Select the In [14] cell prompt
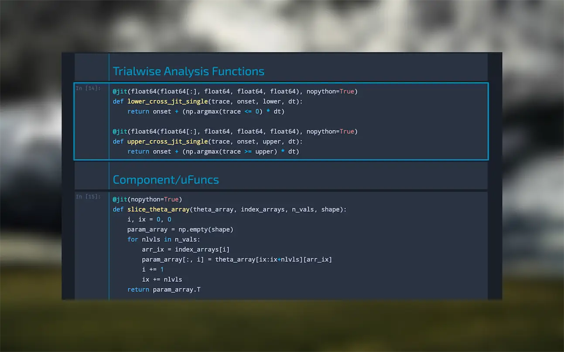Image resolution: width=564 pixels, height=352 pixels. point(88,88)
